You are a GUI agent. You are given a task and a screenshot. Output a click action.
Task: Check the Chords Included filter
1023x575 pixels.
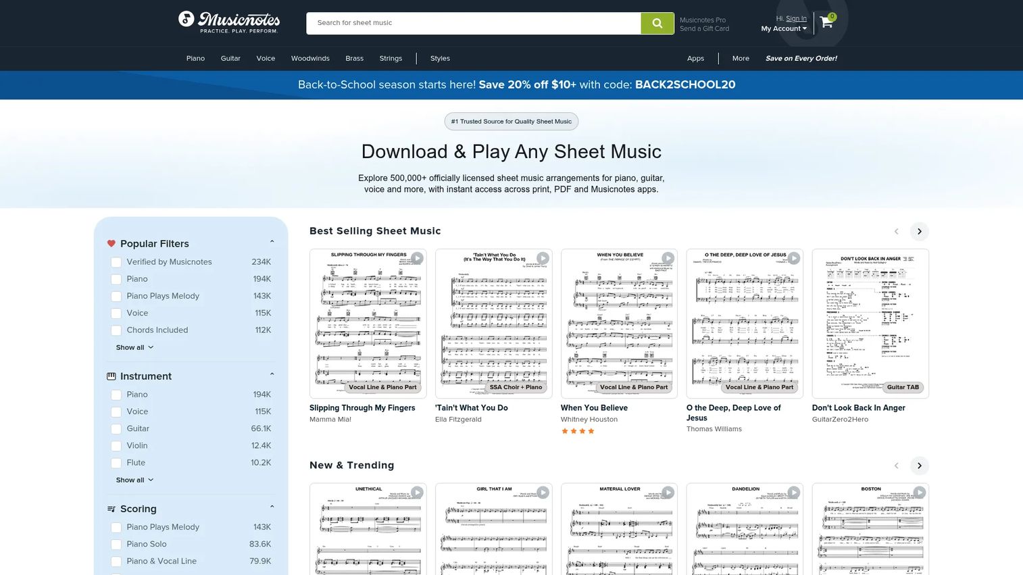pyautogui.click(x=116, y=330)
